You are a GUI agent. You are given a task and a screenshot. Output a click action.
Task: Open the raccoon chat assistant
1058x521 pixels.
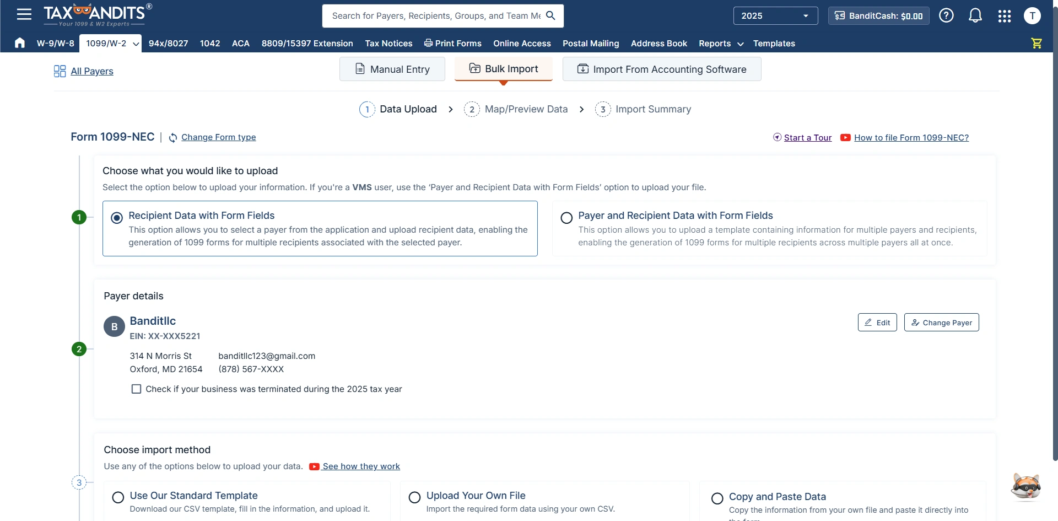click(1025, 487)
